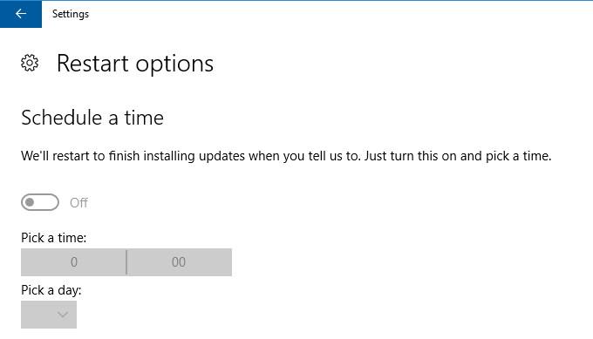Image resolution: width=593 pixels, height=339 pixels.
Task: Click the divider between hour and minutes
Action: click(x=126, y=262)
